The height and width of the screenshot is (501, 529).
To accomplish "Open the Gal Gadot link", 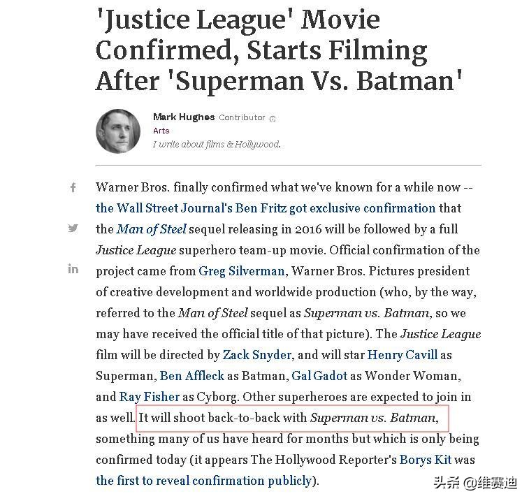I will (x=319, y=376).
